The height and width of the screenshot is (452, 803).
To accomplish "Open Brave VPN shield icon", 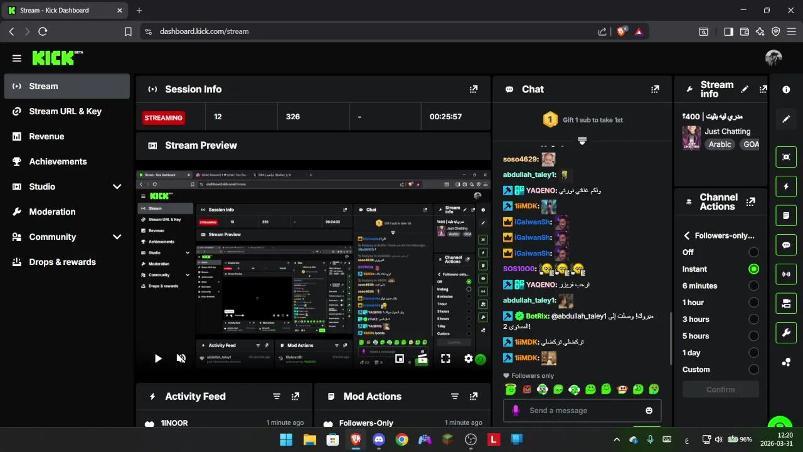I will [x=776, y=31].
